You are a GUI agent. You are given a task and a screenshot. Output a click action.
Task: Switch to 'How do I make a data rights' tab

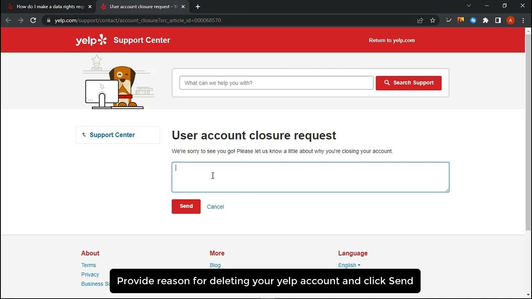(49, 7)
